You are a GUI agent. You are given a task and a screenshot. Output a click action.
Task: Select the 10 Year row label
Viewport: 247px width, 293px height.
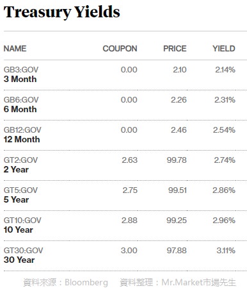[19, 230]
